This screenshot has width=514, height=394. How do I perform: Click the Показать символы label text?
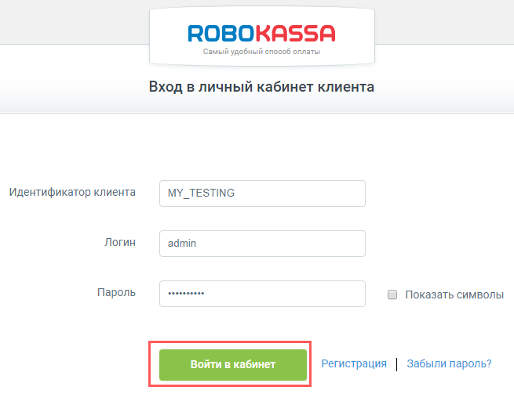[454, 295]
